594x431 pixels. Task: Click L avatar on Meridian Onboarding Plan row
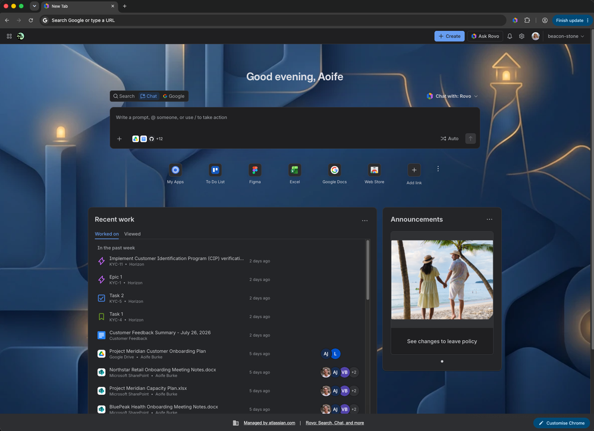(x=335, y=354)
